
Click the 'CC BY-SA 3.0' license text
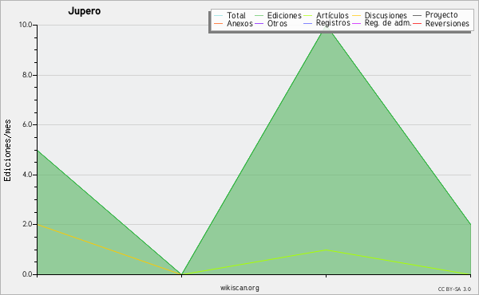(x=454, y=289)
